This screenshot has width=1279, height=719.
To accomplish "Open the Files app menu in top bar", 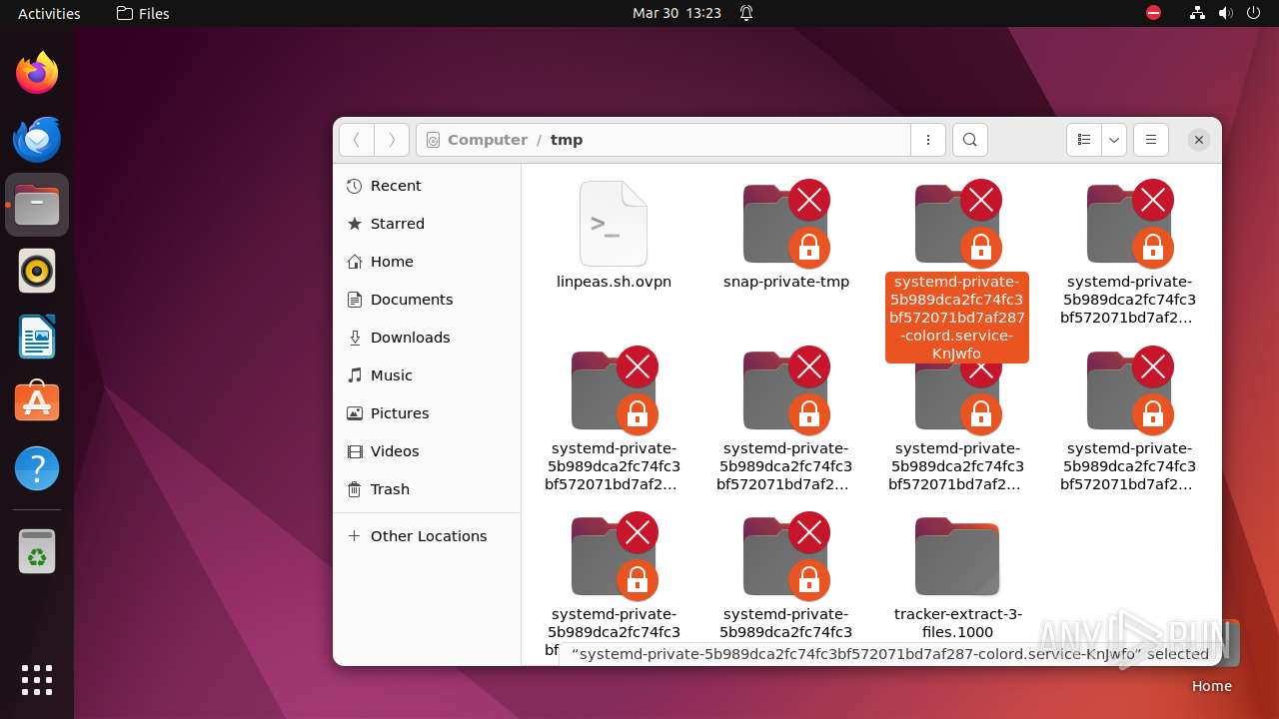I will pyautogui.click(x=143, y=13).
